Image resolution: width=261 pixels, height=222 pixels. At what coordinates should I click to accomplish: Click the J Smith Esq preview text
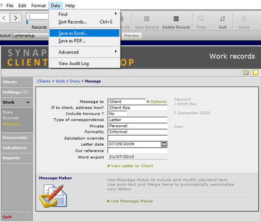click(x=185, y=104)
